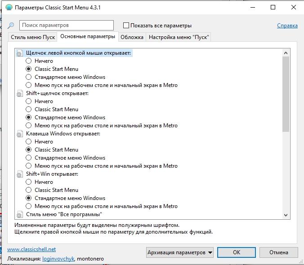This screenshot has height=265, width=304.
Task: Close the settings window
Action: click(x=294, y=7)
